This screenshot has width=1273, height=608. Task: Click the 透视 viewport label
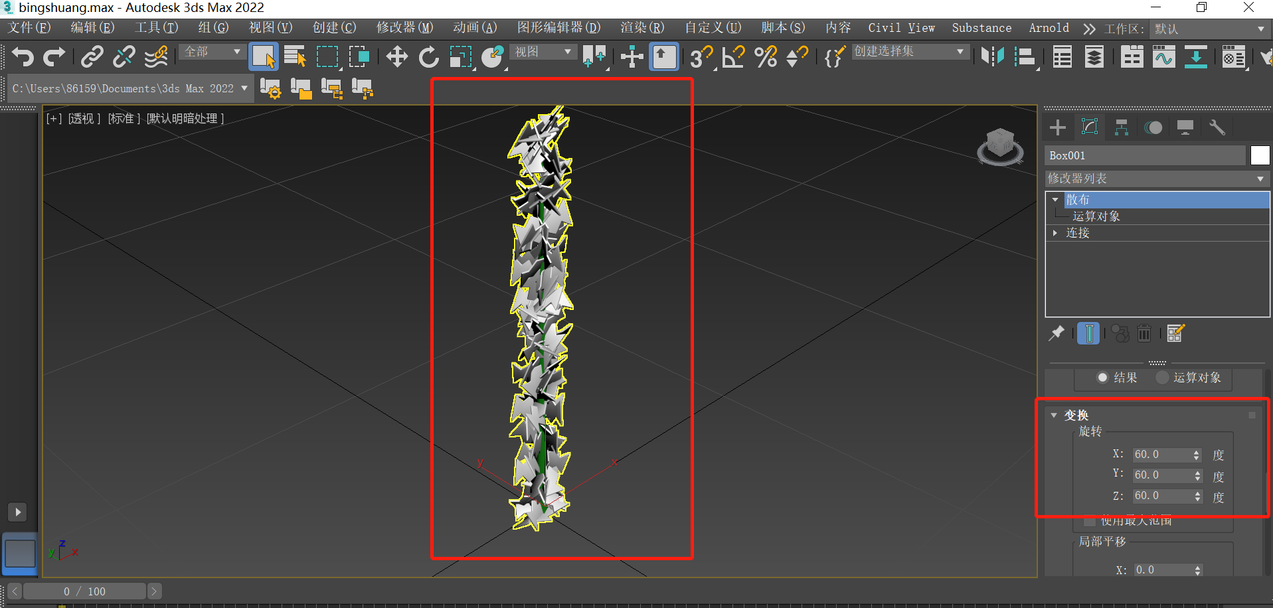click(84, 119)
